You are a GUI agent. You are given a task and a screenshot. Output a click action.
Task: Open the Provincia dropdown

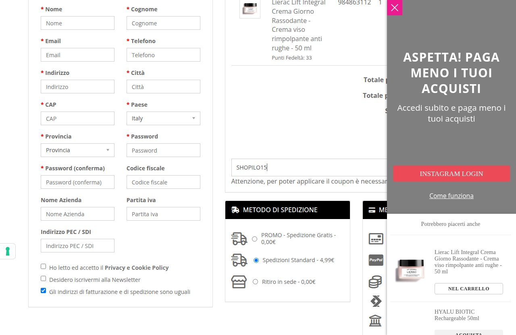[77, 150]
